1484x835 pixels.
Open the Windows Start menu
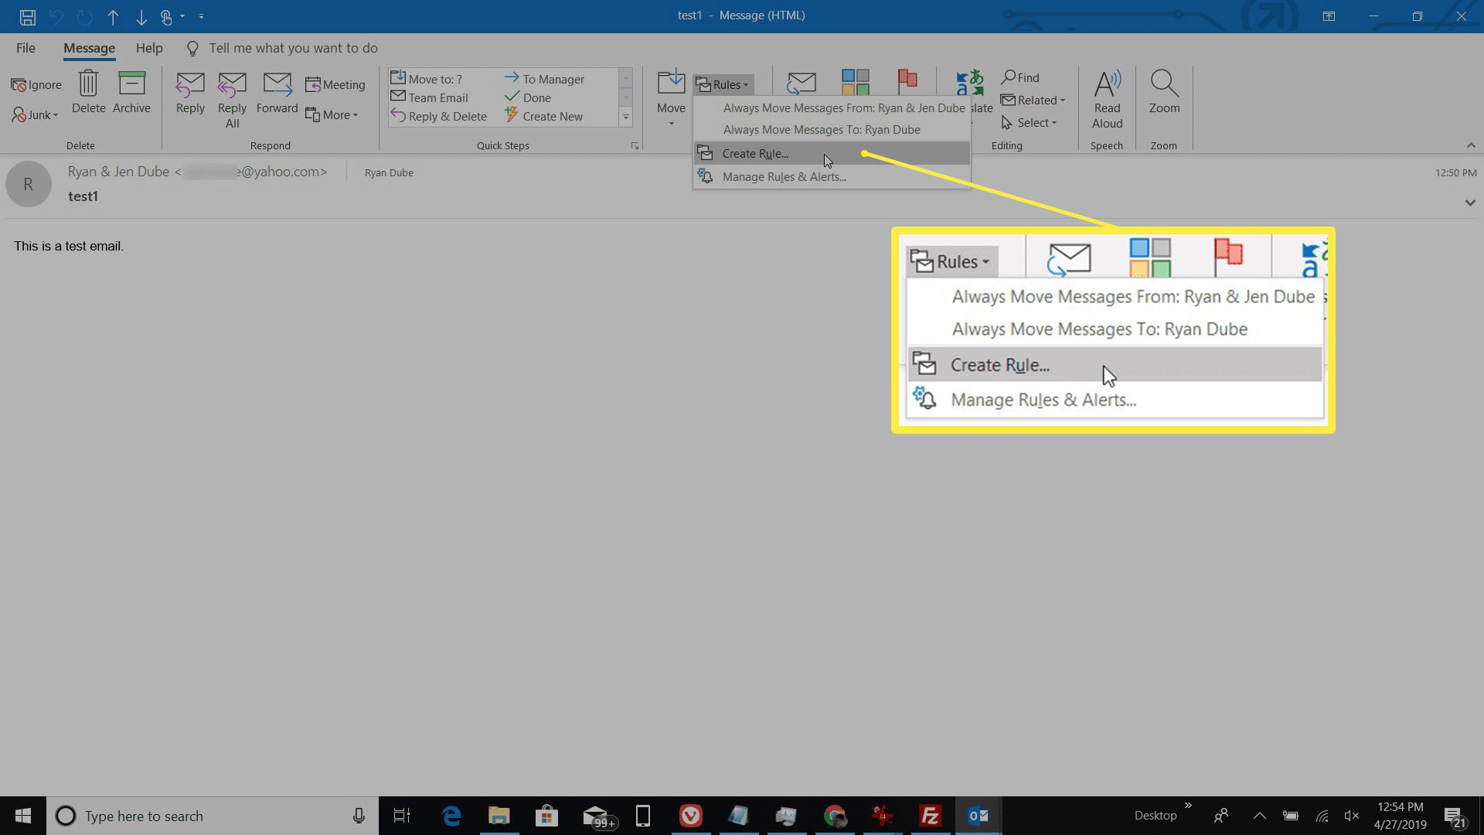[22, 816]
